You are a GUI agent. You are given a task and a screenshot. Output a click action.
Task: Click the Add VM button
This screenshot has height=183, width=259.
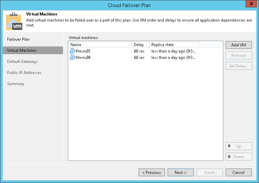[239, 45]
